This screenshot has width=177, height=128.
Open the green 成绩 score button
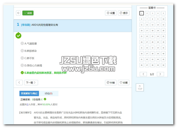pyautogui.click(x=28, y=13)
